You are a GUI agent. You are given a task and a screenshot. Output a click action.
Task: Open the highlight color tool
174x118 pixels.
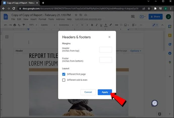pos(110,25)
